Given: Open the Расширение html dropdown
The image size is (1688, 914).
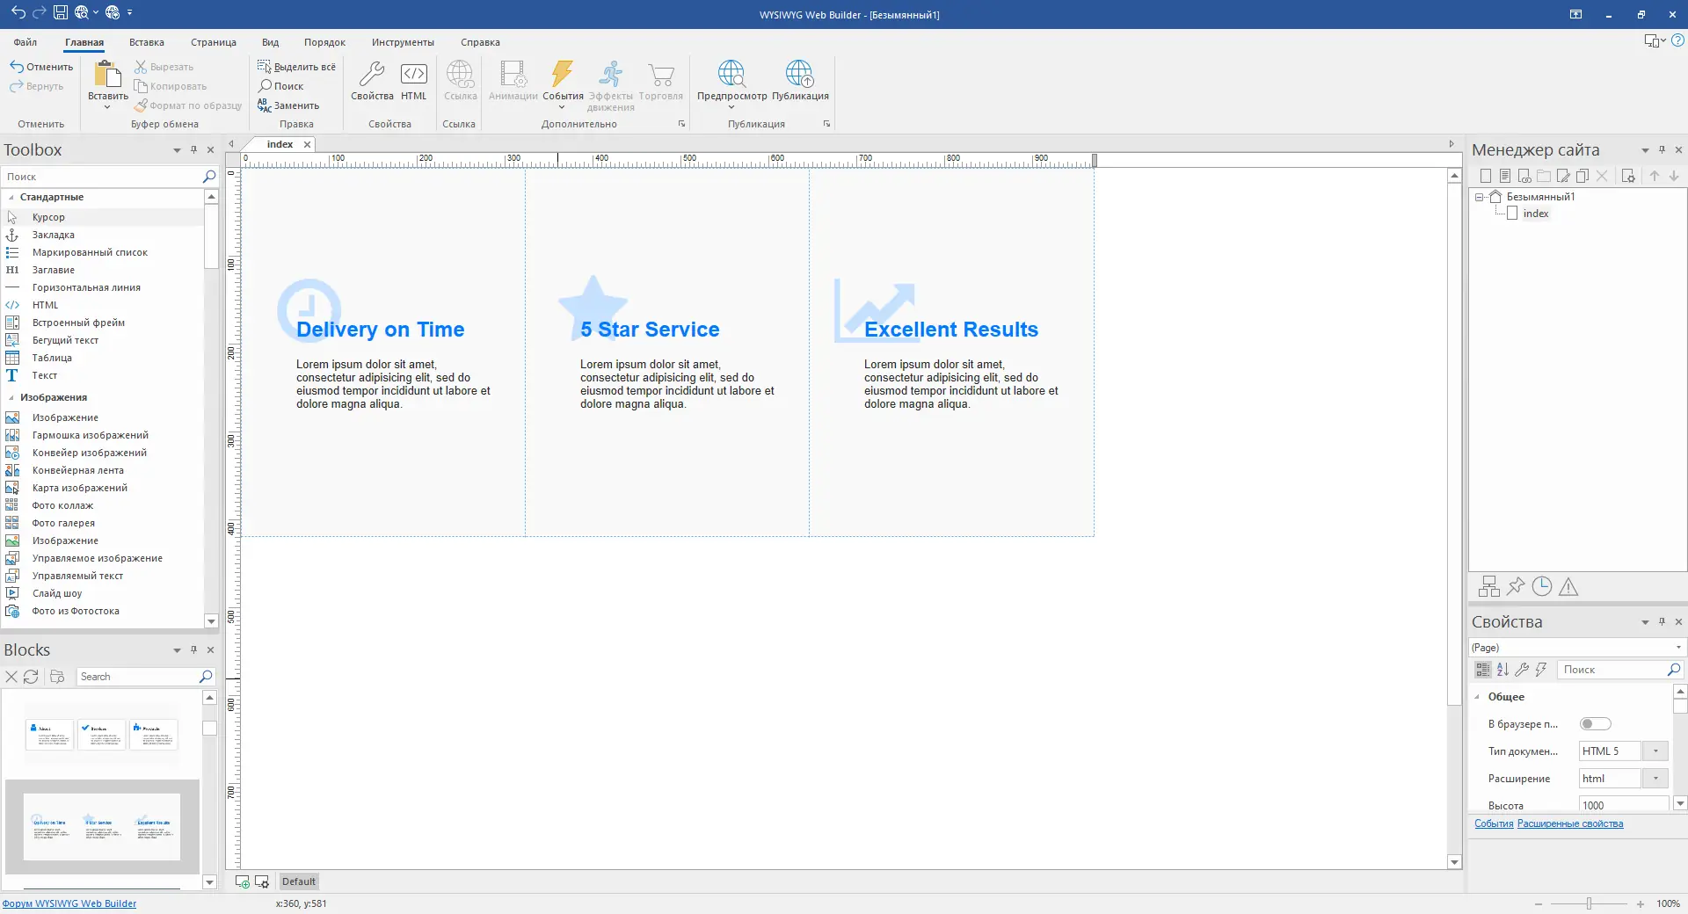Looking at the screenshot, I should tap(1655, 779).
